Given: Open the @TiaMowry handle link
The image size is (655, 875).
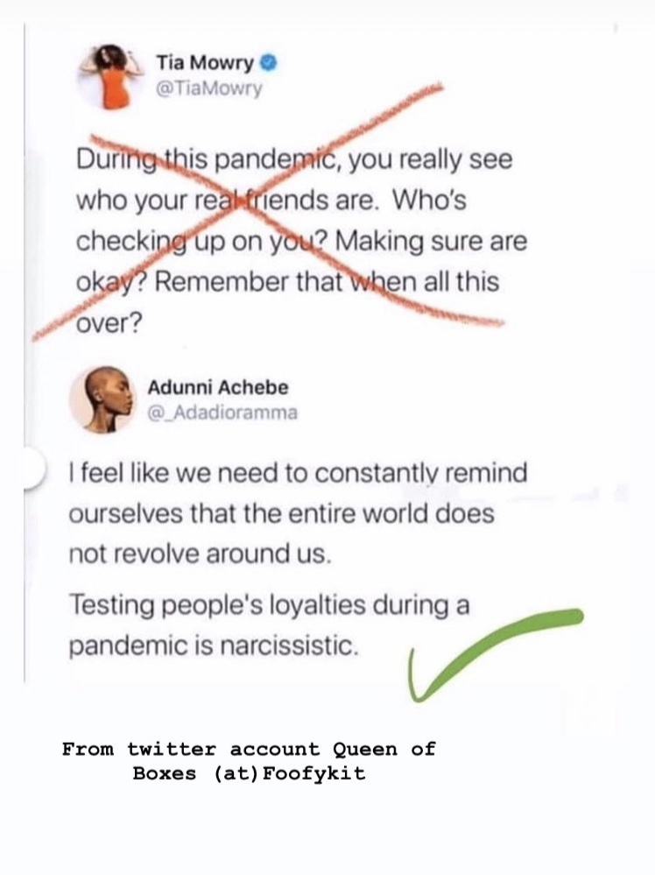Looking at the screenshot, I should [x=208, y=88].
